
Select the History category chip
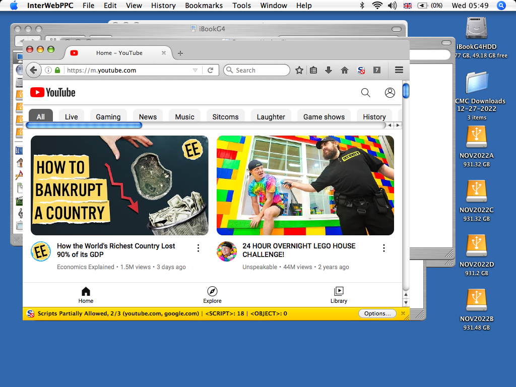pyautogui.click(x=374, y=116)
